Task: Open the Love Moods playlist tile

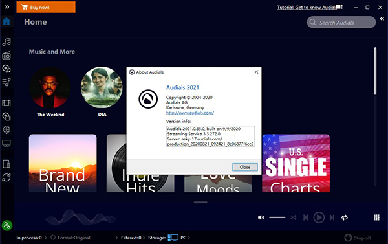Action: pos(219,184)
